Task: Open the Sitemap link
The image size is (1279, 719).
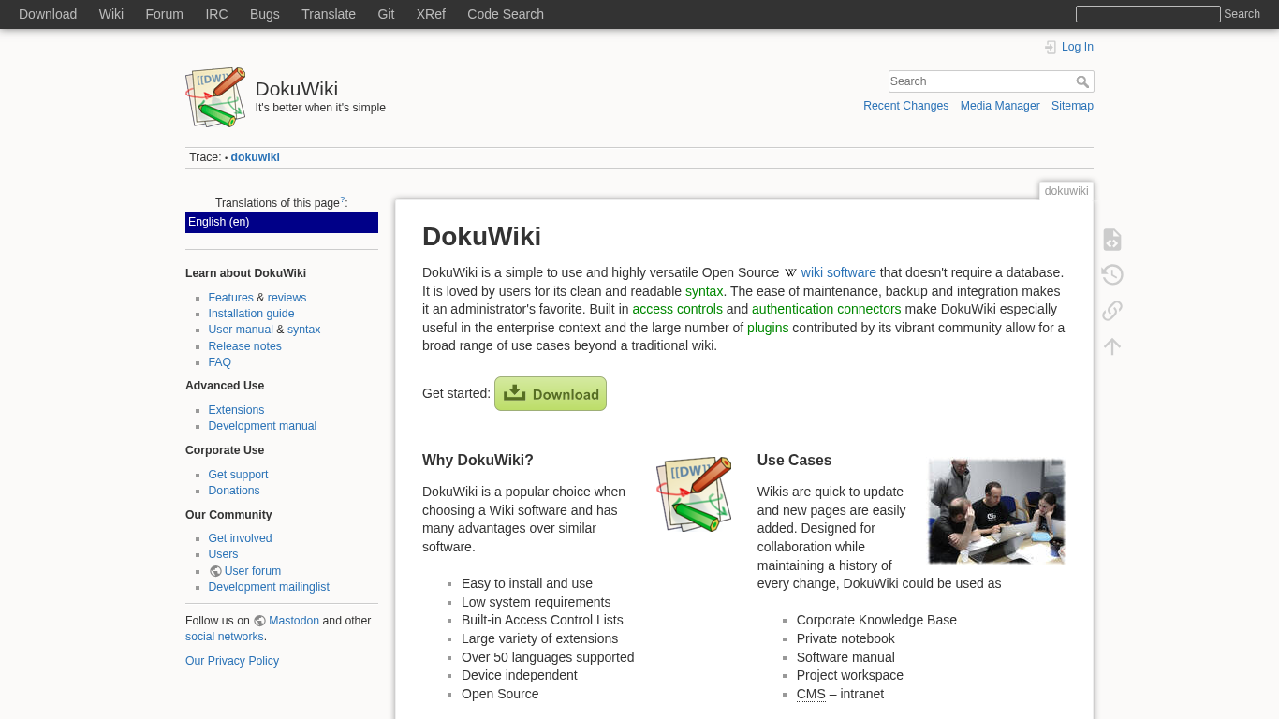Action: coord(1072,106)
